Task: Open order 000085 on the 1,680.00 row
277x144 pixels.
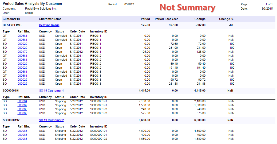Action: (x=22, y=139)
